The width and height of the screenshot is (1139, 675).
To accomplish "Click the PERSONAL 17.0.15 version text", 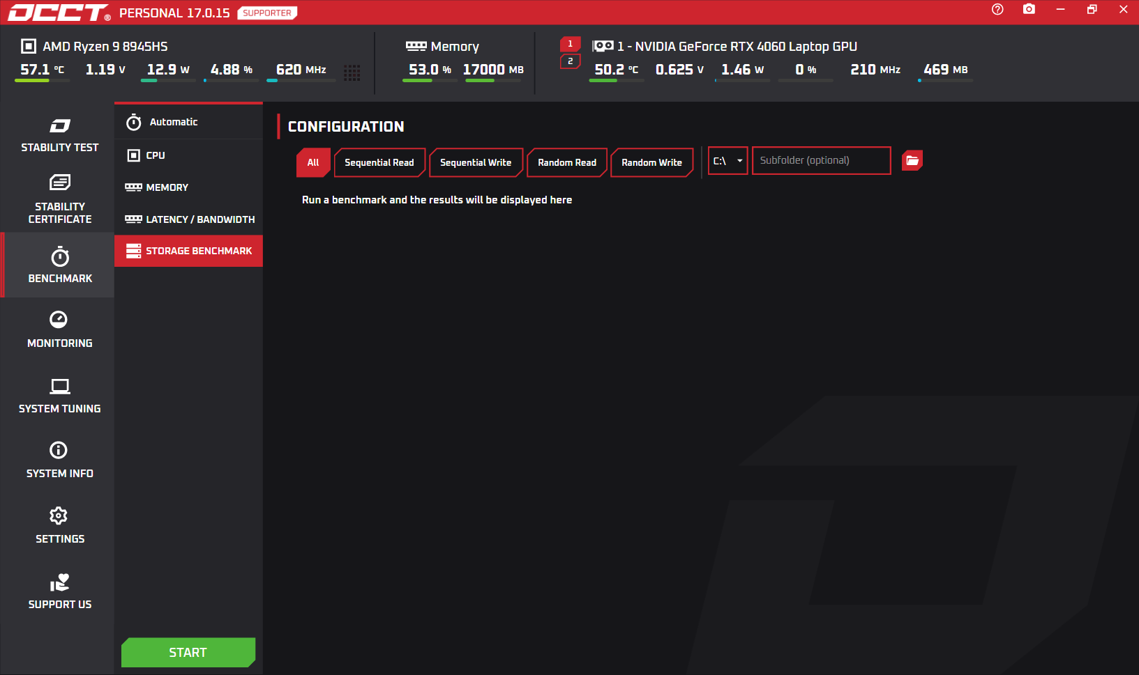I will point(174,13).
